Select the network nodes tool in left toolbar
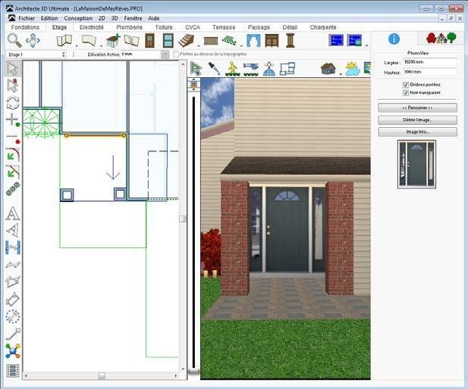 click(x=13, y=351)
